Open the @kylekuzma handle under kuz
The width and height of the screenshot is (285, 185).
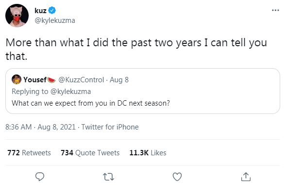tap(55, 20)
